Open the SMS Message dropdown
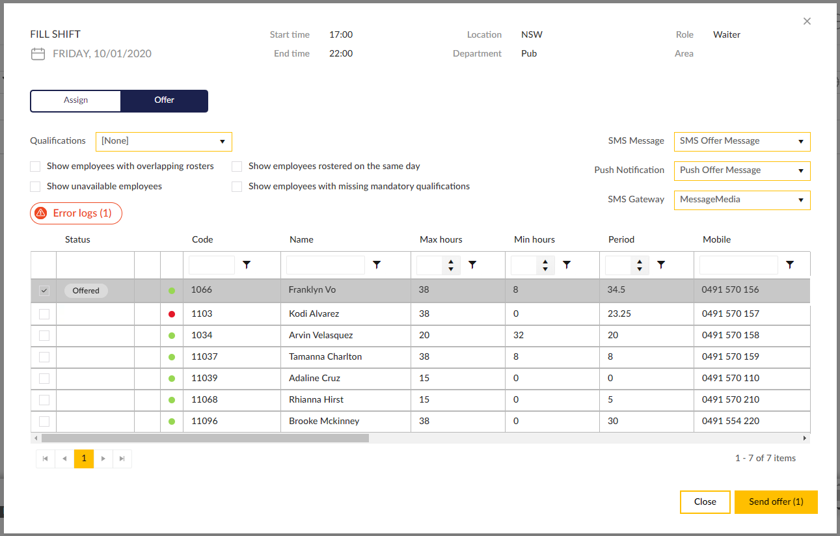This screenshot has width=840, height=536. click(x=742, y=141)
